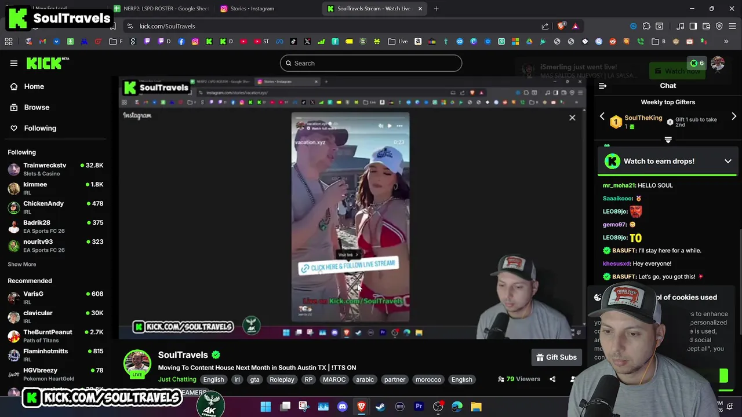742x417 pixels.
Task: Open the Kick profile avatar menu
Action: (x=718, y=63)
